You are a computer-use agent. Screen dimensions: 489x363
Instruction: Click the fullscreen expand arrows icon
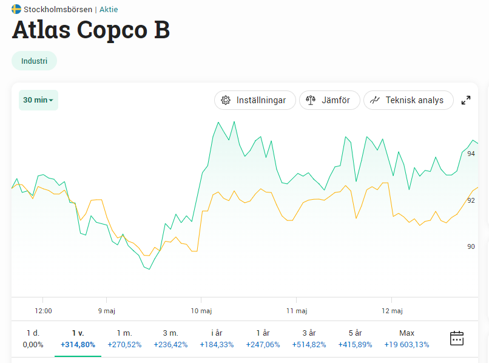466,100
